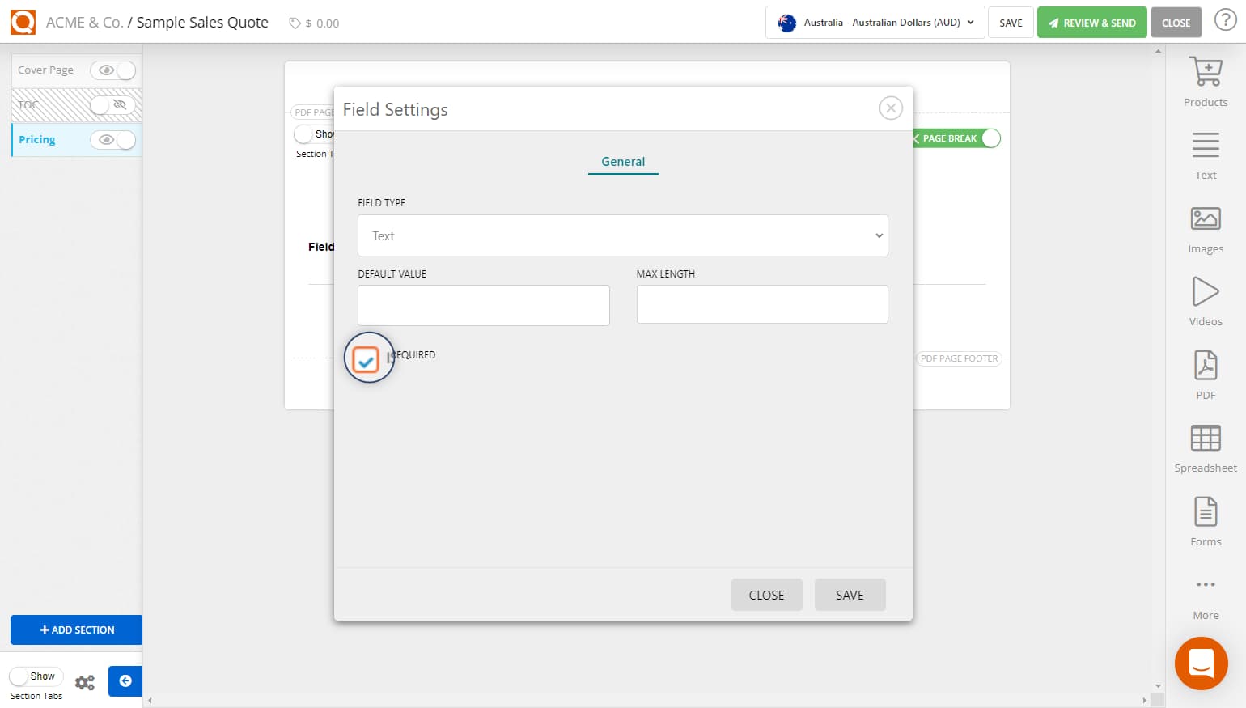Show the hidden TOC section
This screenshot has height=708, width=1246.
113,105
